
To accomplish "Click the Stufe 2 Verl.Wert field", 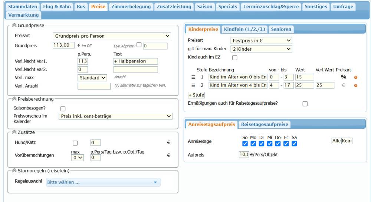I will [325, 85].
